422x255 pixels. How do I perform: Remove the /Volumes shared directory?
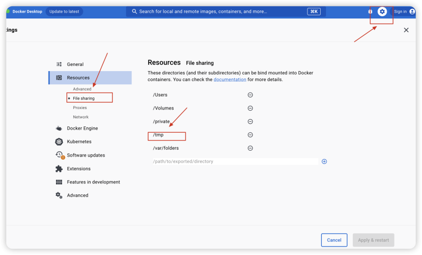[250, 108]
